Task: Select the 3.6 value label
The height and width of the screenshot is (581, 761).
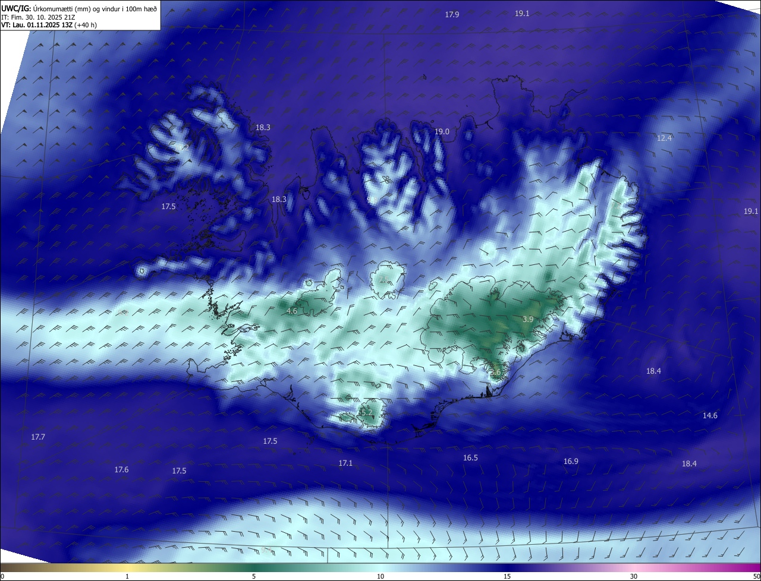Action: click(x=496, y=372)
